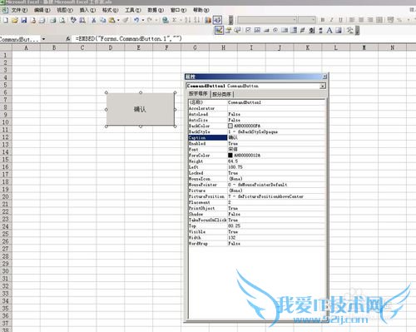Activate the Format Painter brush

click(x=126, y=20)
